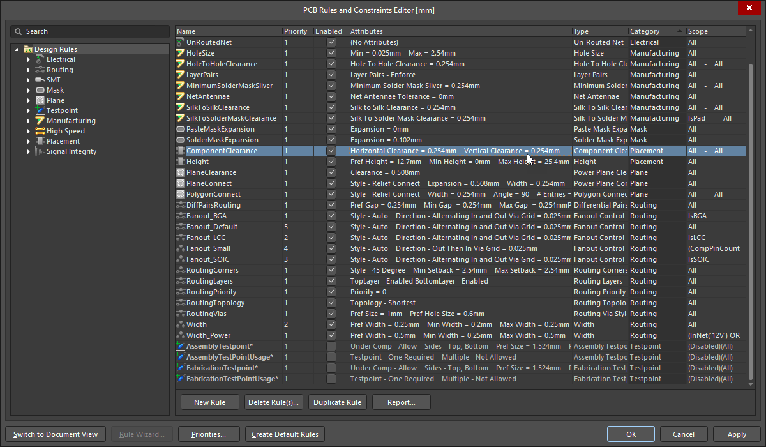Click the Signal Integrity waveform icon

[40, 151]
